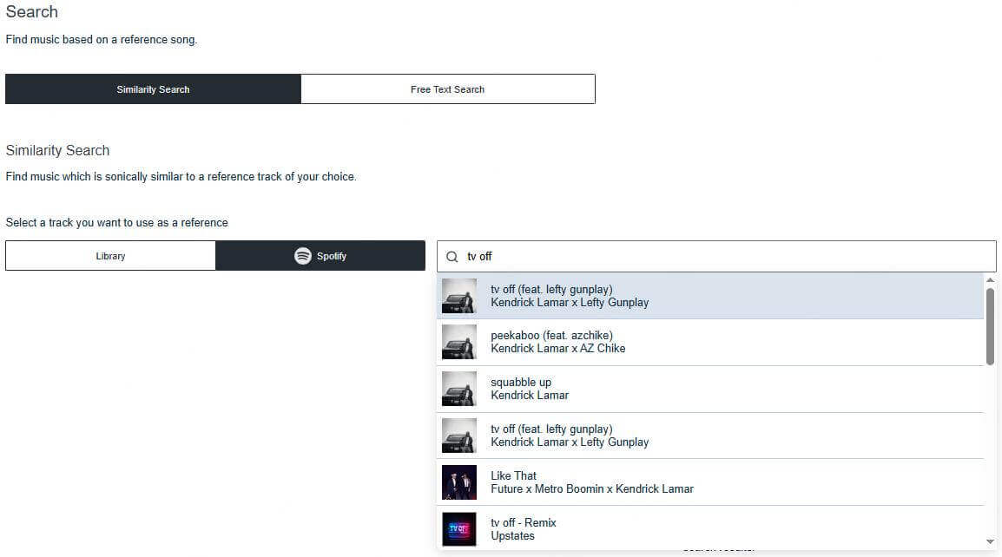Open the Free Text Search tab
1002x557 pixels.
pyautogui.click(x=447, y=88)
